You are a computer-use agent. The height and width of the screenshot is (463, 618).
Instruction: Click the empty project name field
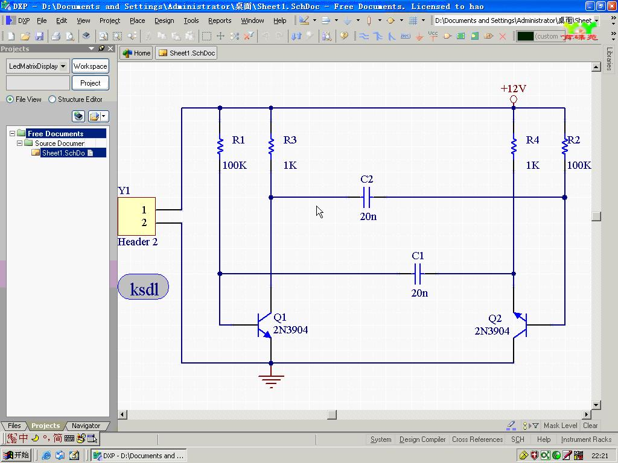(38, 83)
